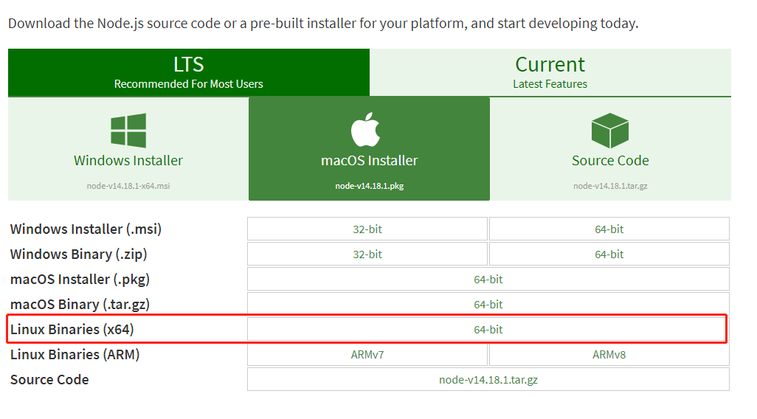
Task: Download node-v14.18.1.tar.gz in Source Code row
Action: coord(488,379)
